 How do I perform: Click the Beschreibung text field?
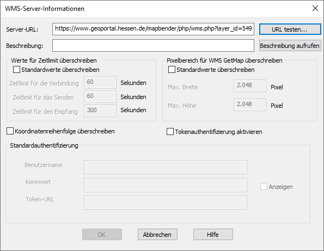153,46
